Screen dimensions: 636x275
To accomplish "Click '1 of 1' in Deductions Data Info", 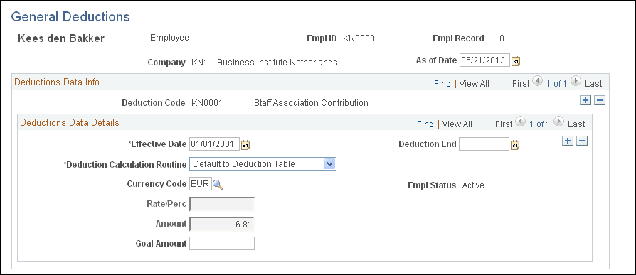I will (x=556, y=83).
